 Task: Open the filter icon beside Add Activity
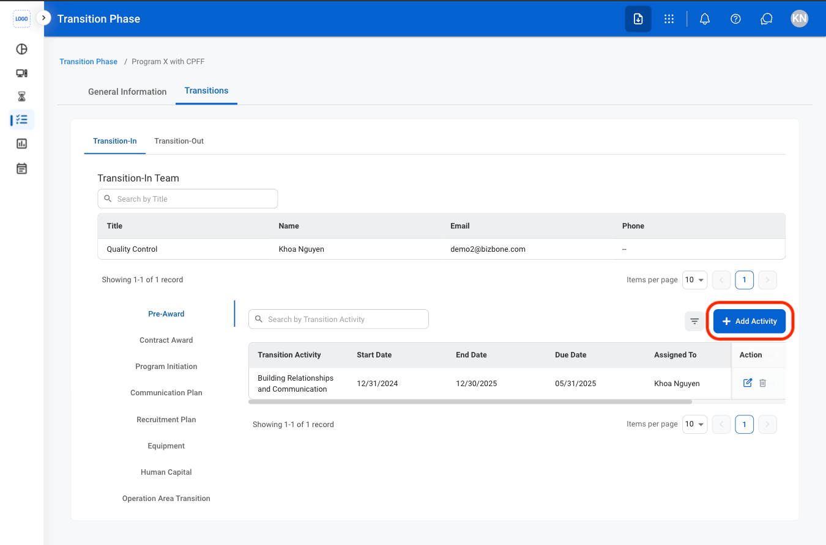coord(694,321)
